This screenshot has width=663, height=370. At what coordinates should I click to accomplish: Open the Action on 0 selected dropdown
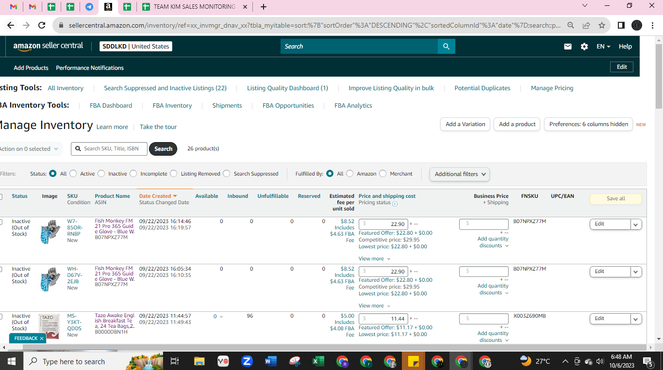pyautogui.click(x=30, y=149)
